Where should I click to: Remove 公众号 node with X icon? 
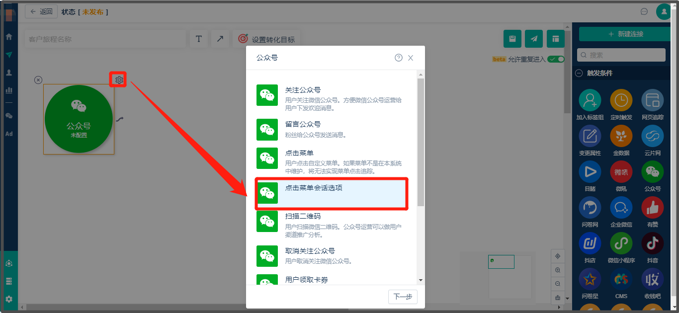coord(38,80)
